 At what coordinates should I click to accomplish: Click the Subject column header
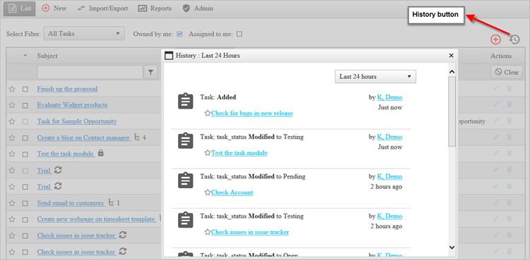[47, 56]
